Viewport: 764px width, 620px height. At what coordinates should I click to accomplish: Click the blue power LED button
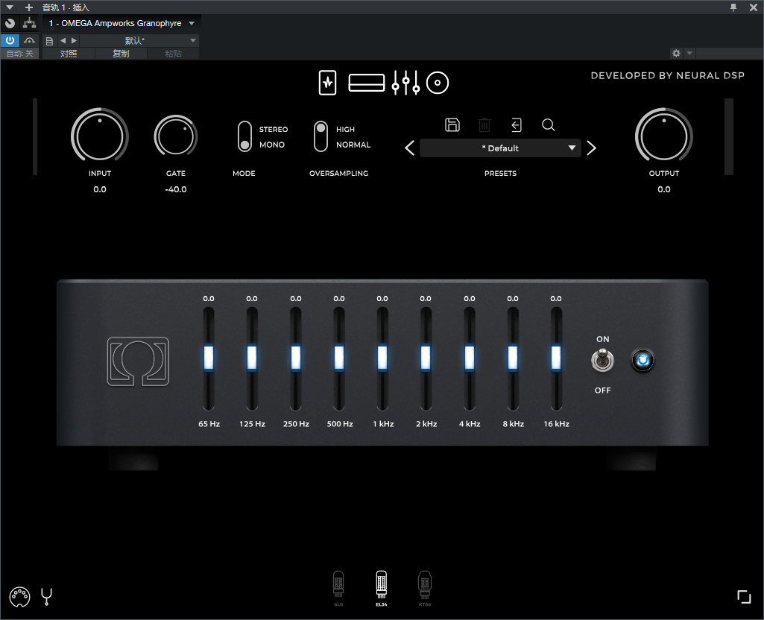click(643, 361)
